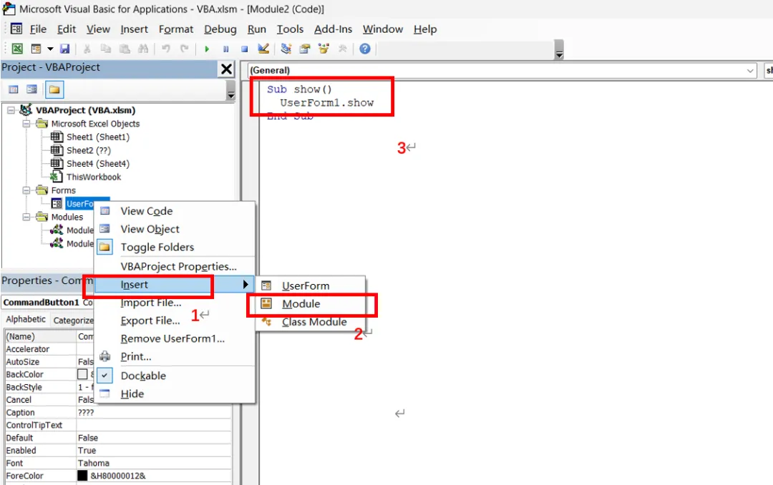Open the Format menu

(x=176, y=29)
